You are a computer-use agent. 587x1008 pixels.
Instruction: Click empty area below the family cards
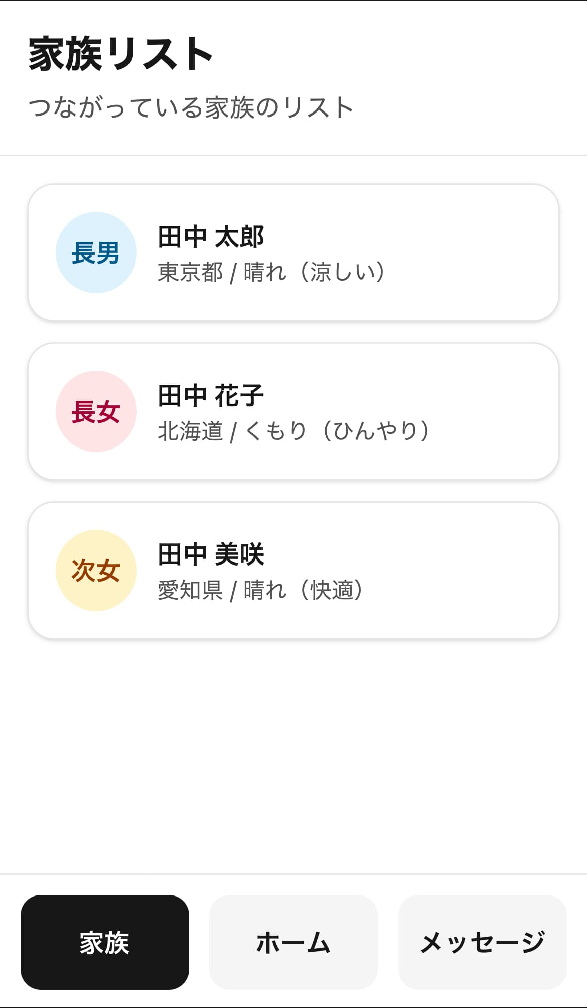(293, 753)
